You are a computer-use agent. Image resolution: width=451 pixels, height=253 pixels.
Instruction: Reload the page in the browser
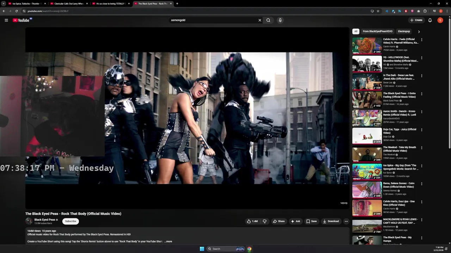(x=16, y=11)
